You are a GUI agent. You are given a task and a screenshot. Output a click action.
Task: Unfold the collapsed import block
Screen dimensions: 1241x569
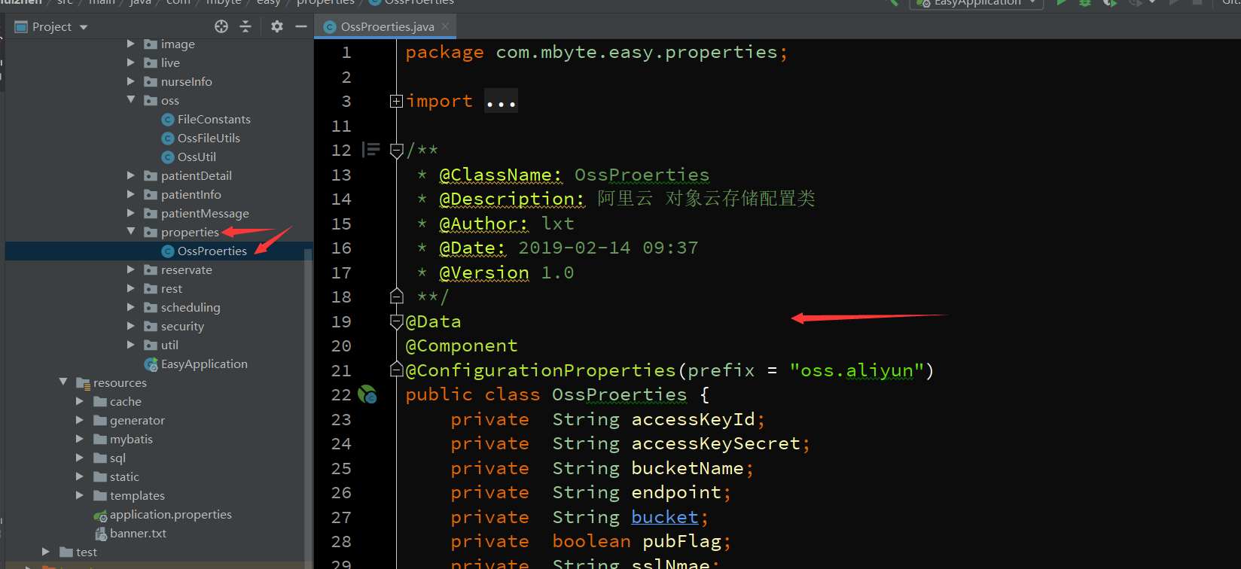click(x=396, y=101)
